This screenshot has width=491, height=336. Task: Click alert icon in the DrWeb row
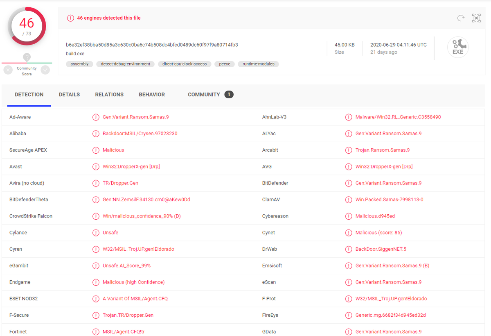pos(349,249)
